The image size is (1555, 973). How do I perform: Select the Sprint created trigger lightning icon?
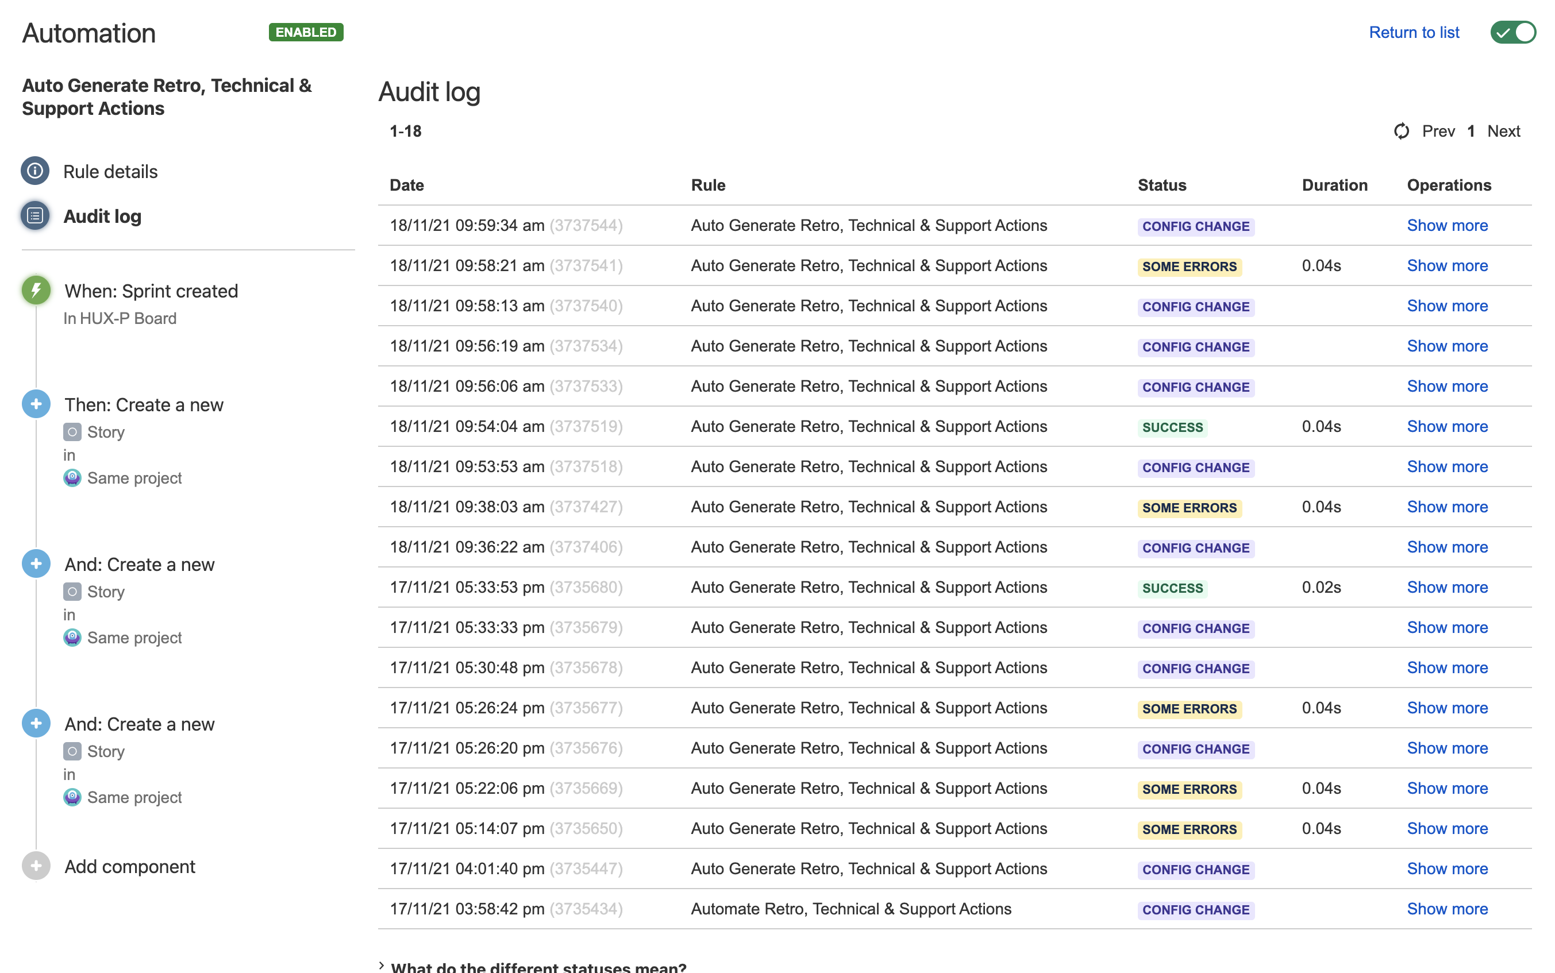tap(36, 290)
